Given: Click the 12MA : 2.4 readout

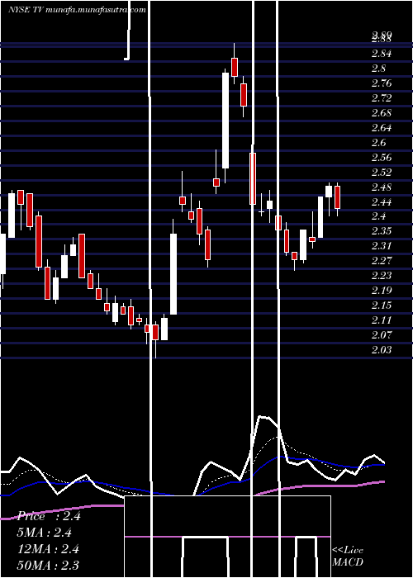Looking at the screenshot, I should tap(48, 549).
